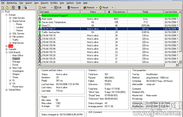Click the 4021 recurrences cell
The image size is (183, 117).
click(x=116, y=19)
